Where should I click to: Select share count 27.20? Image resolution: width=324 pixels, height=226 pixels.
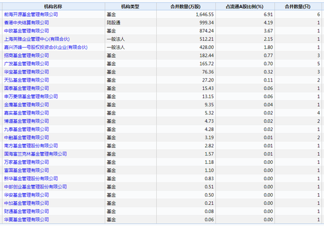[208, 80]
